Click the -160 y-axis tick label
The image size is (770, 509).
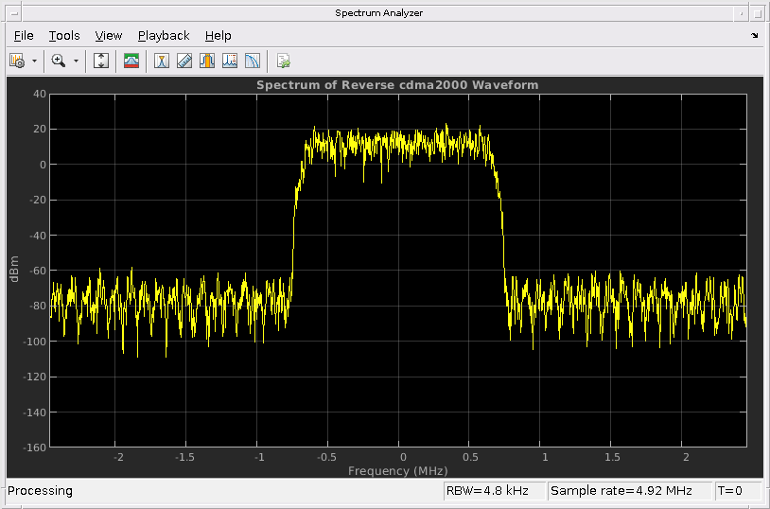tap(34, 448)
